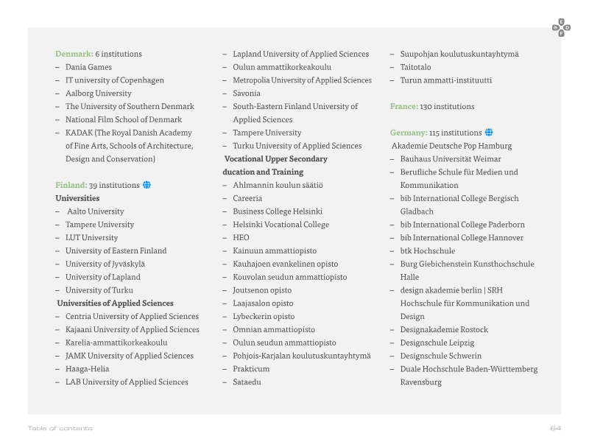Click the Bauhaus Universität Weimar entry
589x442 pixels.
(x=451, y=159)
